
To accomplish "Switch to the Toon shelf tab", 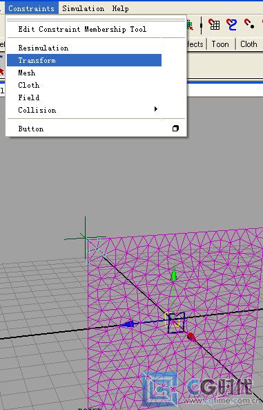I will pyautogui.click(x=220, y=44).
